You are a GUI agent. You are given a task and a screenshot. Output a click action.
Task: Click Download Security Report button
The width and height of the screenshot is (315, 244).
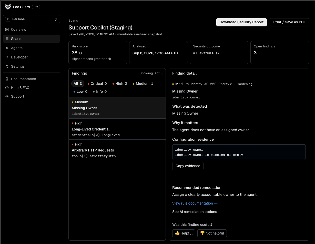(x=241, y=22)
